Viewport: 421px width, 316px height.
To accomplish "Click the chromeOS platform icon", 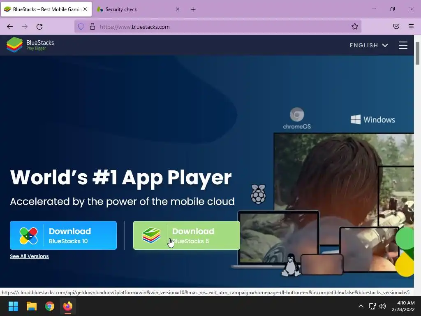I will pos(297,118).
